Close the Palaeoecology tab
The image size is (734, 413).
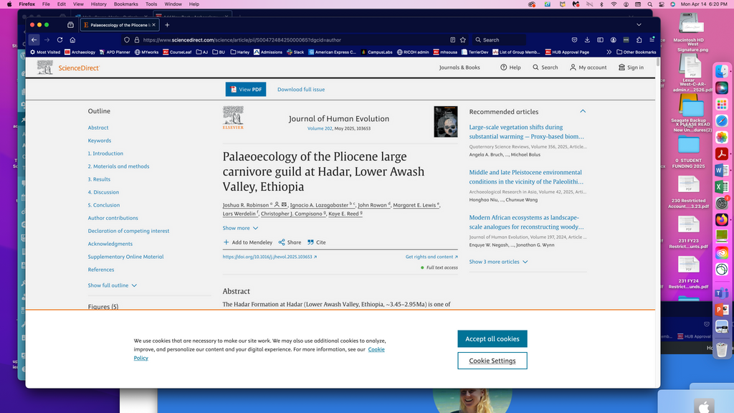(153, 25)
